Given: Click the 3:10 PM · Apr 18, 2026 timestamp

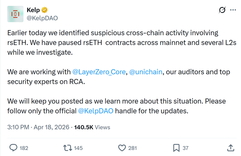Looking at the screenshot, I should 38,127.
